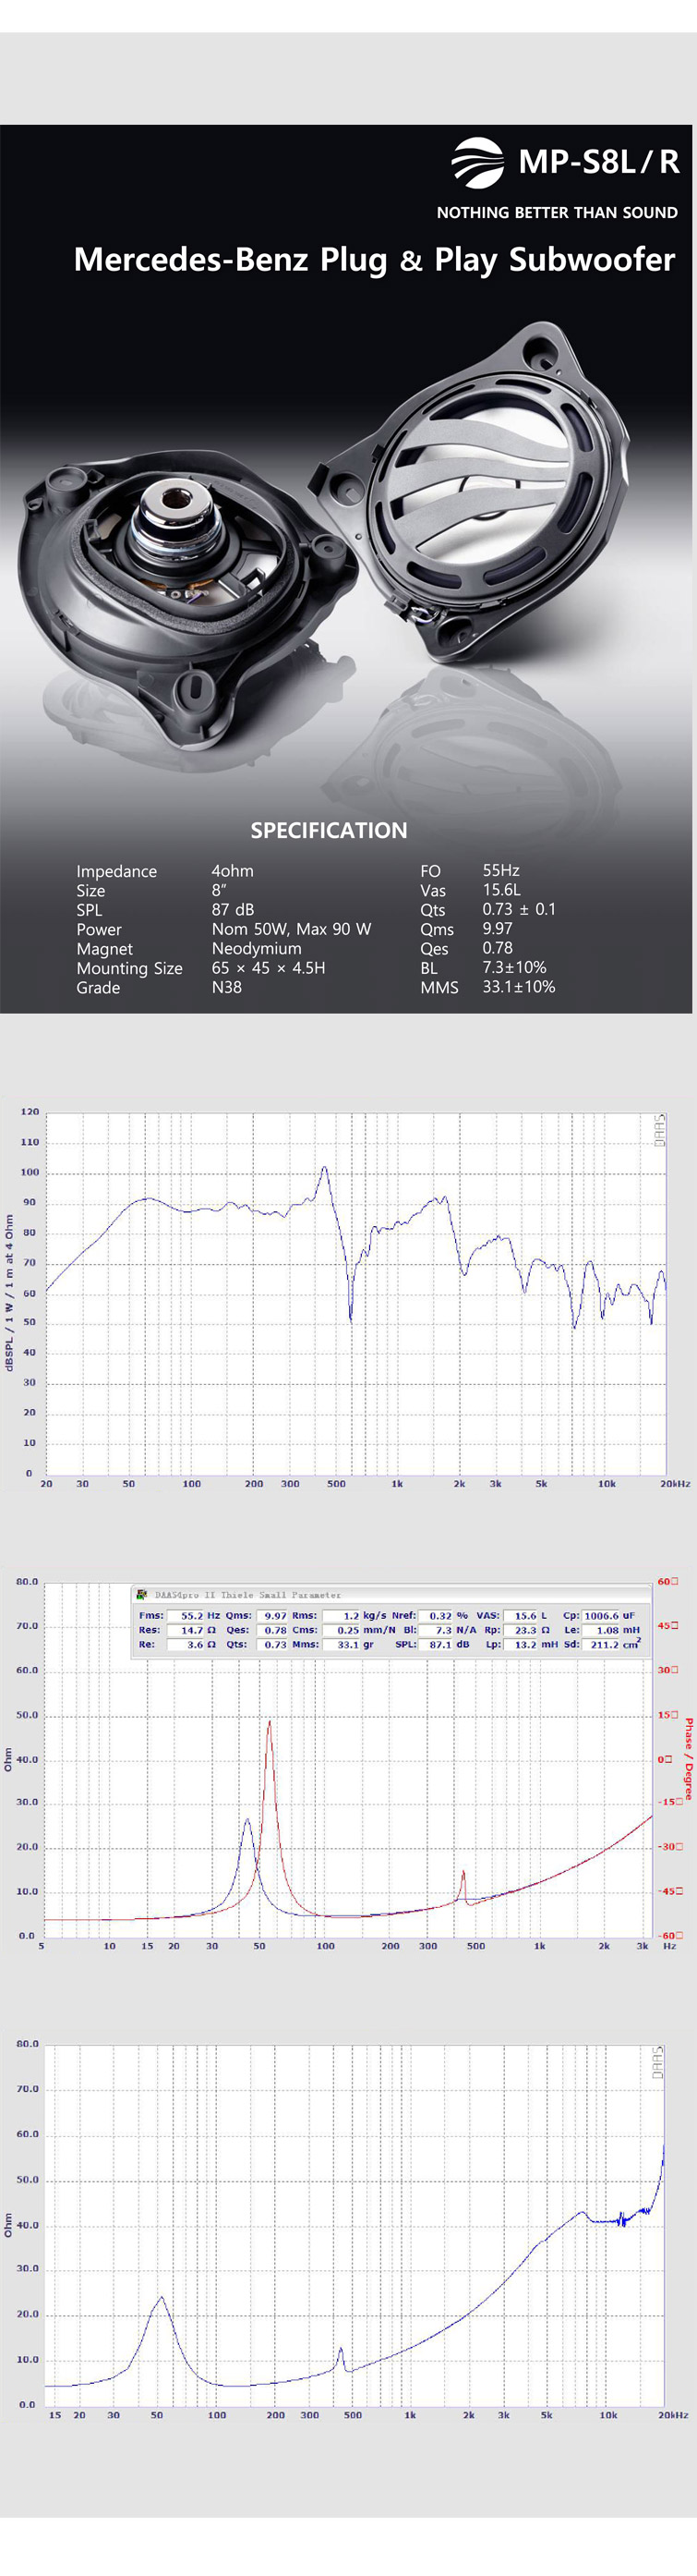Click the Impedance label in specification list
The width and height of the screenshot is (697, 2576).
117,871
